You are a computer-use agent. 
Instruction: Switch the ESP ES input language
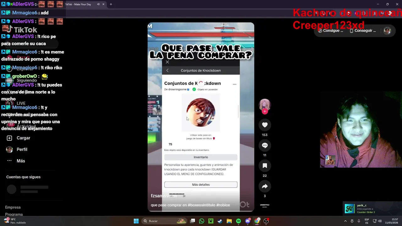(x=367, y=221)
